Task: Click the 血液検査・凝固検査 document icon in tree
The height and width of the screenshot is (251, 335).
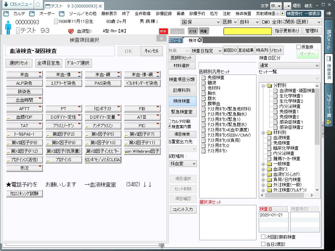Action: click(x=275, y=91)
